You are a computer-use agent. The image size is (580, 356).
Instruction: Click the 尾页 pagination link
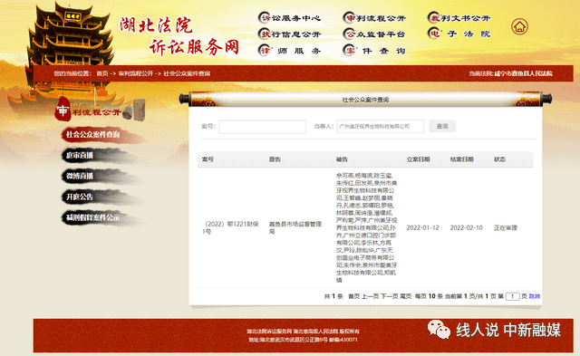coord(405,296)
